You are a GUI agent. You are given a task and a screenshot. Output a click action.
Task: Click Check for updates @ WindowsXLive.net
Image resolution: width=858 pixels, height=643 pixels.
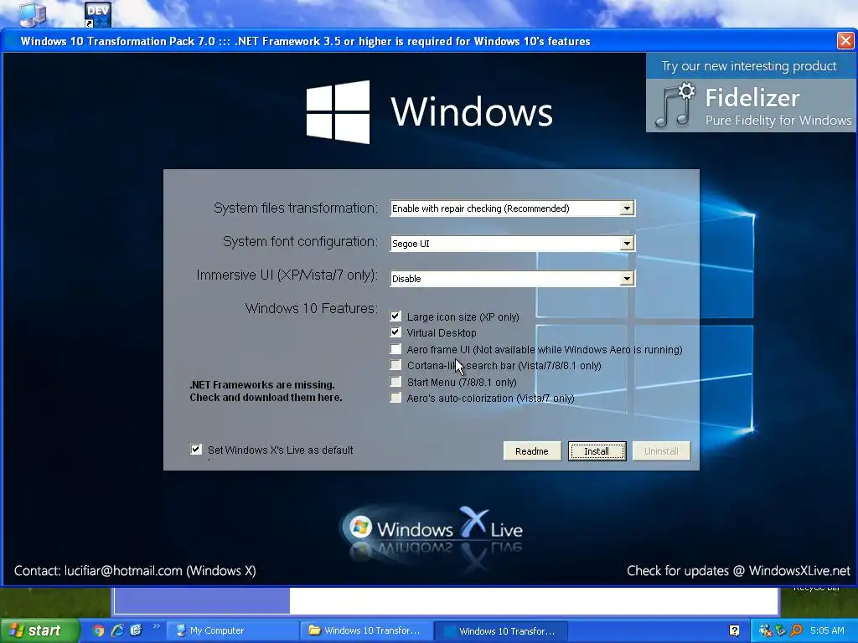click(x=738, y=571)
